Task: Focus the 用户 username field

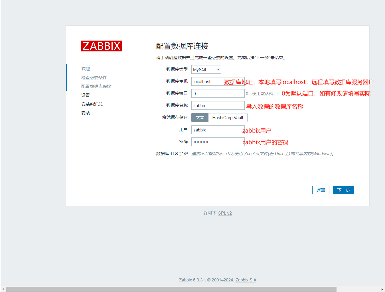Action: 218,130
